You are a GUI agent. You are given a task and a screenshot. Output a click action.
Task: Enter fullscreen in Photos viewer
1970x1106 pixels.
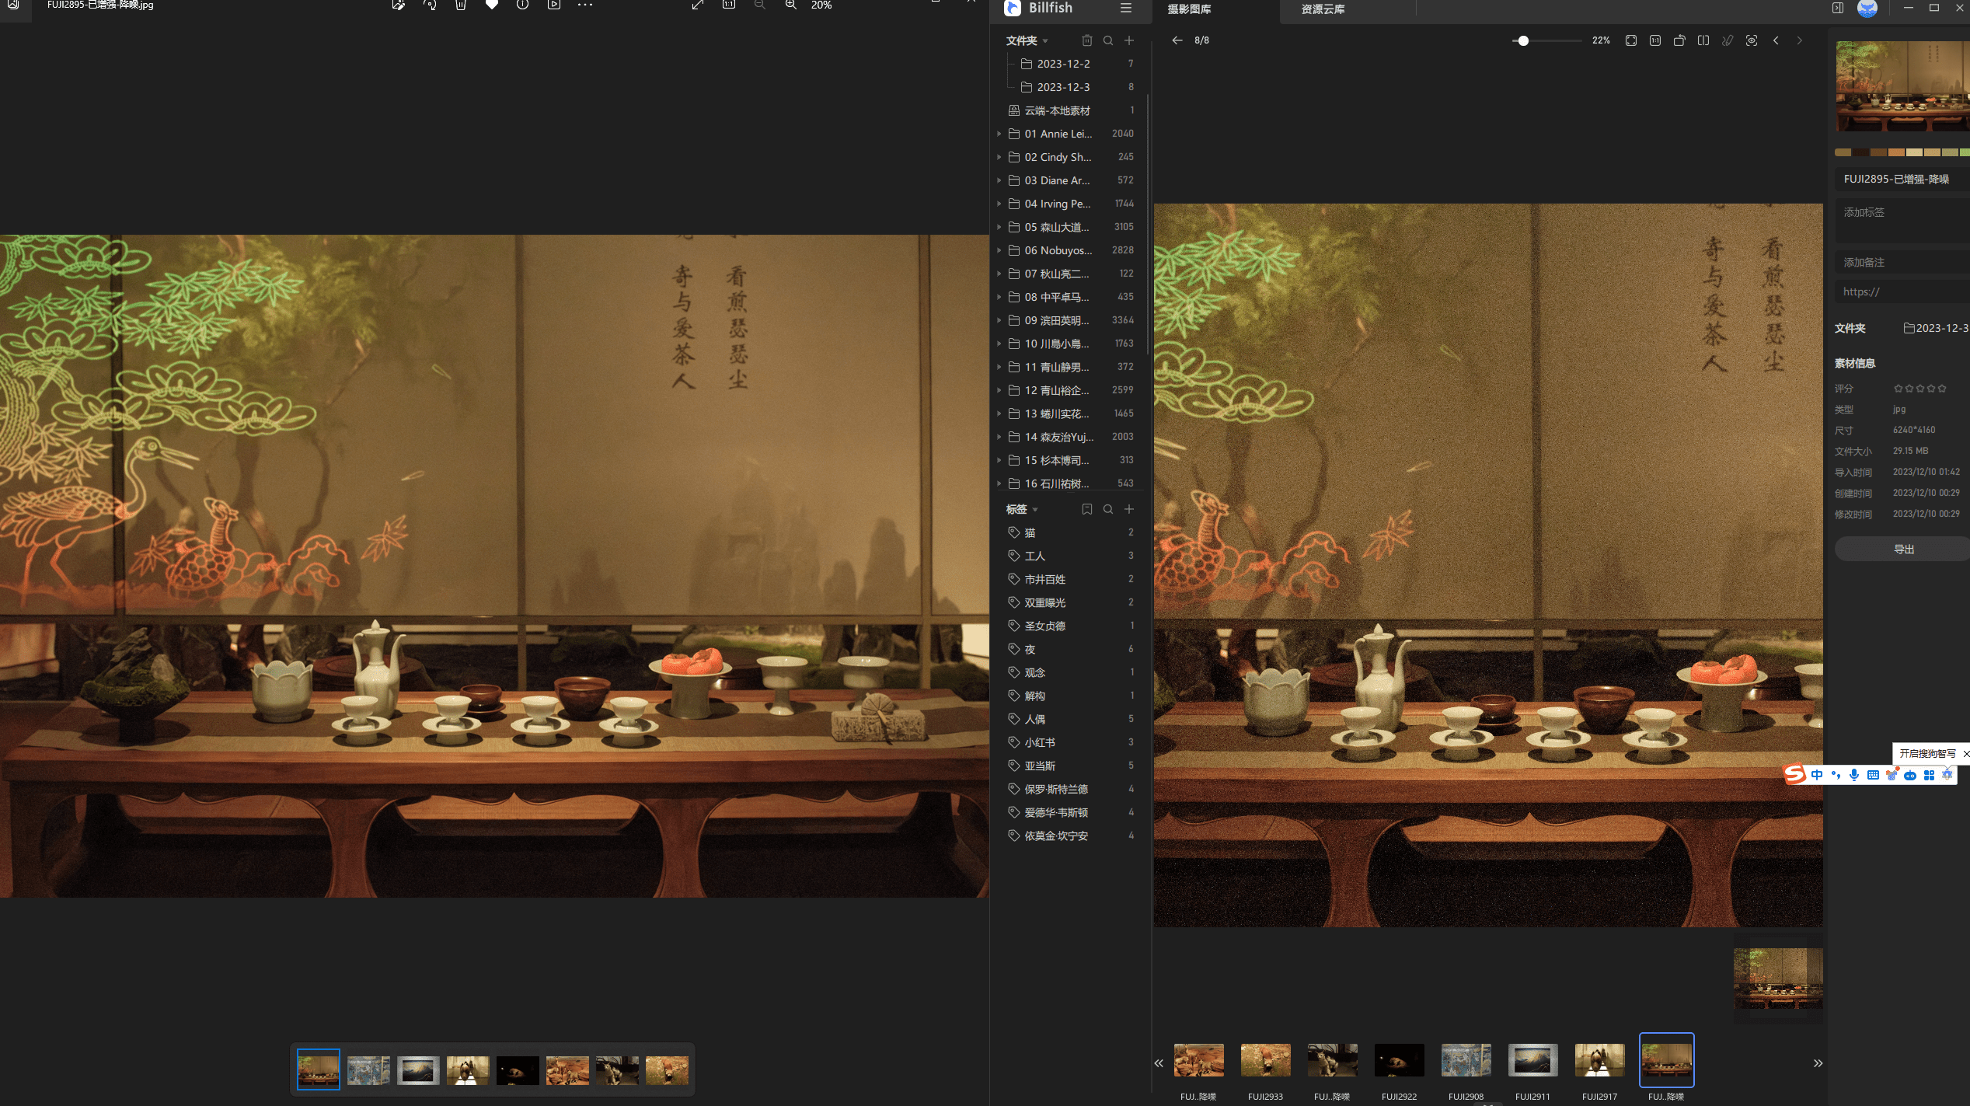click(x=698, y=5)
